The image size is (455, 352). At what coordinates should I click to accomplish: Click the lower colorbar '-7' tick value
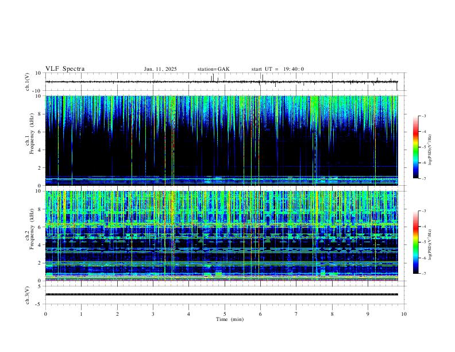coord(423,273)
